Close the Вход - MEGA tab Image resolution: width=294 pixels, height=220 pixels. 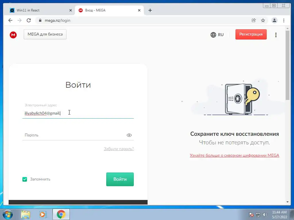[139, 10]
